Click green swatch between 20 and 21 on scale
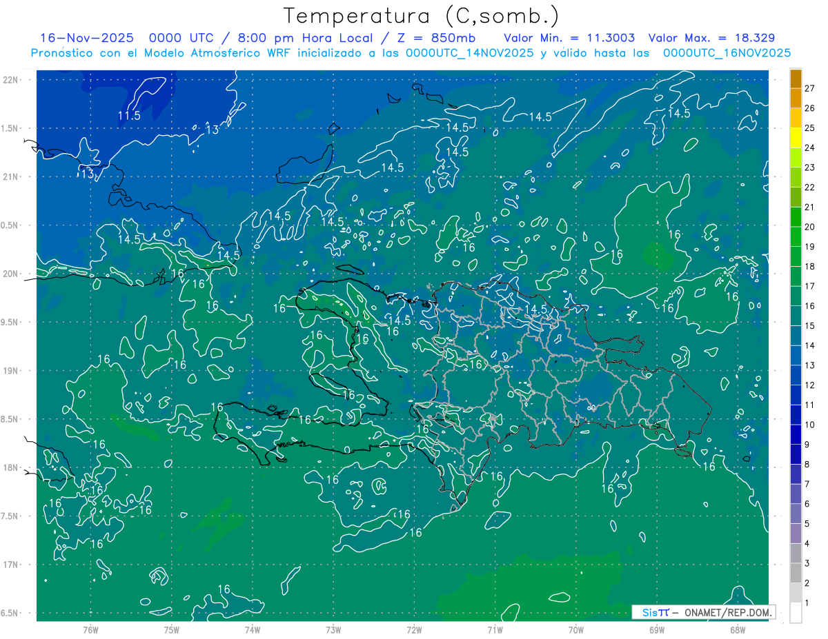The height and width of the screenshot is (639, 828). point(796,216)
